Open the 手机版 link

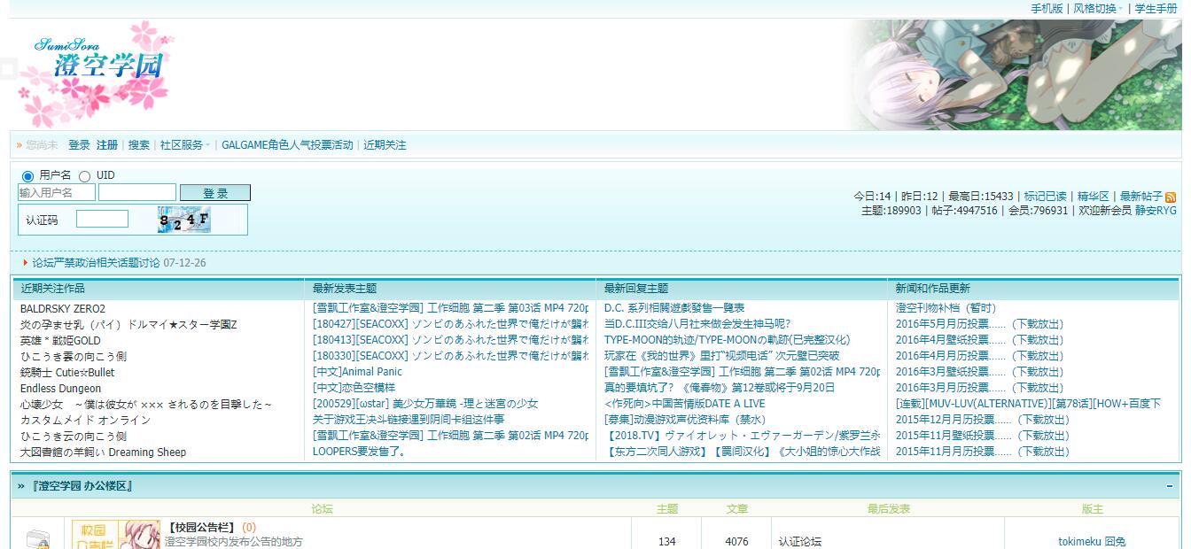click(x=1047, y=8)
